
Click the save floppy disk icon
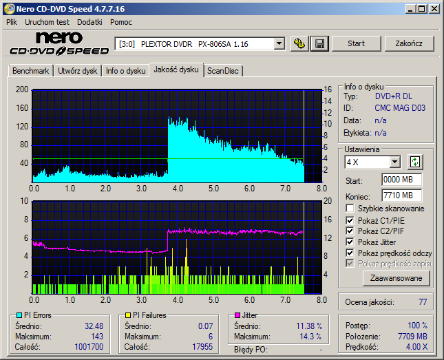click(319, 43)
